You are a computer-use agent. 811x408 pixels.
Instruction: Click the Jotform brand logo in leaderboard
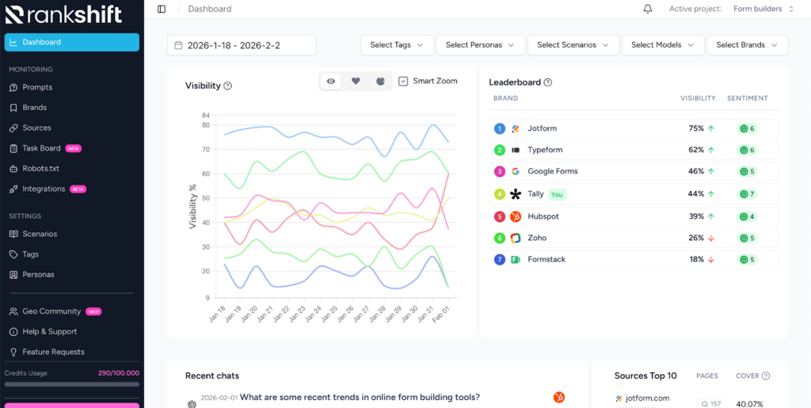tap(516, 128)
